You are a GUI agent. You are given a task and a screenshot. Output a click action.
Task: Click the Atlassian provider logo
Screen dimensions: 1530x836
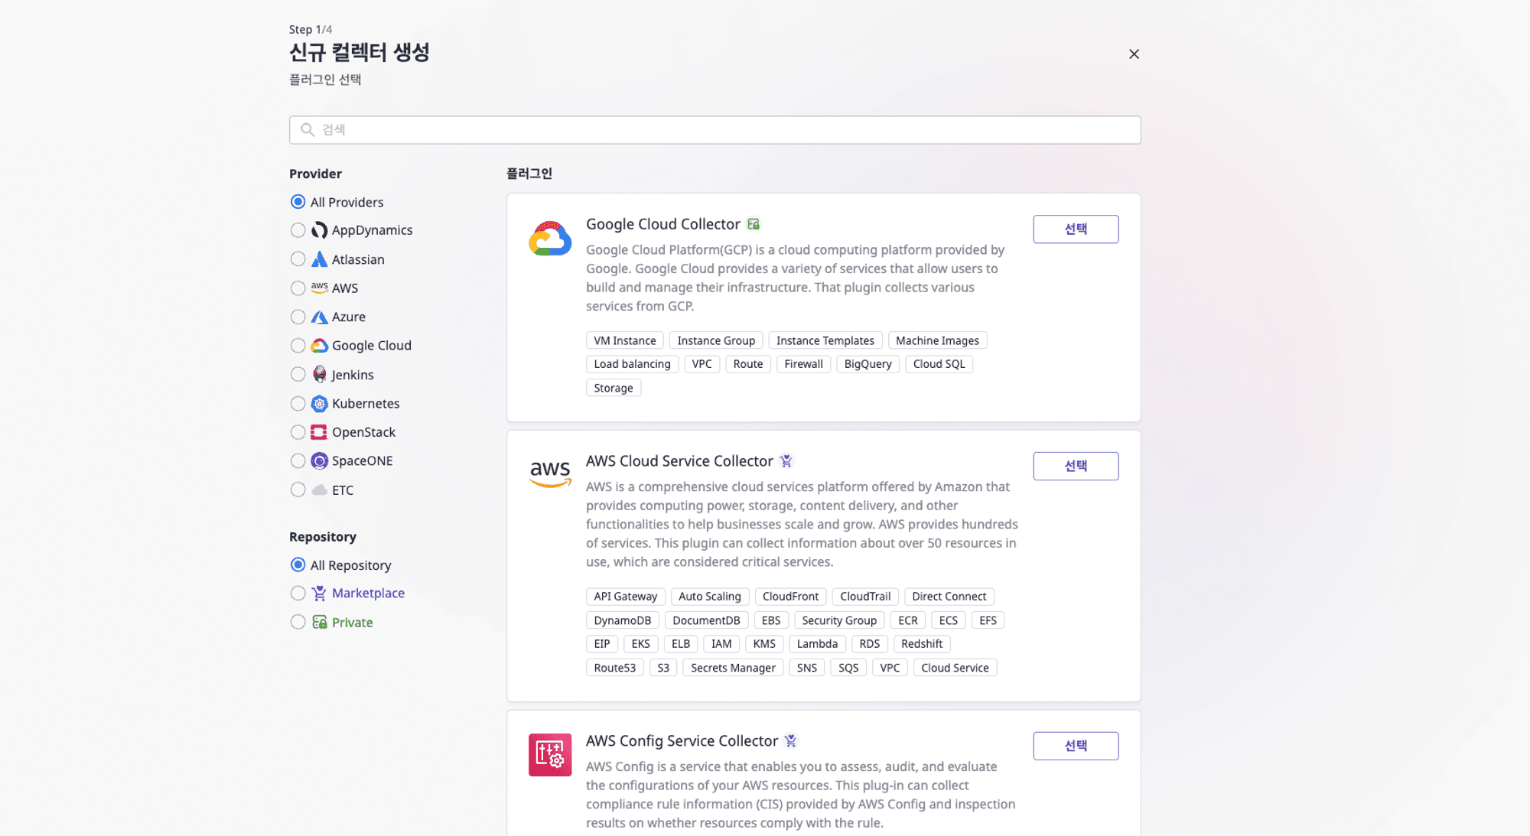319,259
